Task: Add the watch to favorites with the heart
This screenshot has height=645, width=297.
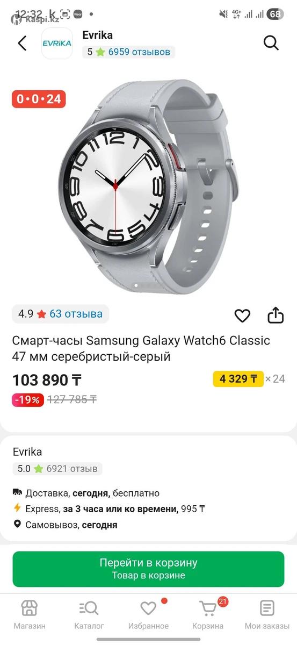Action: tap(242, 316)
